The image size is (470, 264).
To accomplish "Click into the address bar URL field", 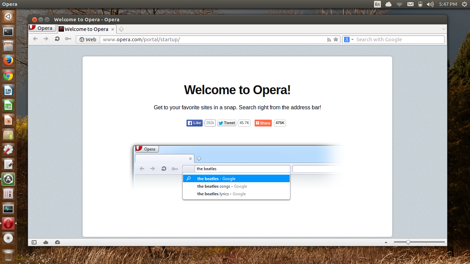I will pyautogui.click(x=213, y=40).
